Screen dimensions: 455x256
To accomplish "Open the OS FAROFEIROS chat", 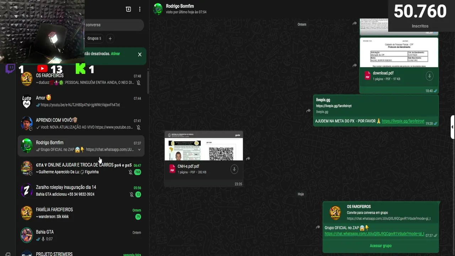I will tap(81, 79).
